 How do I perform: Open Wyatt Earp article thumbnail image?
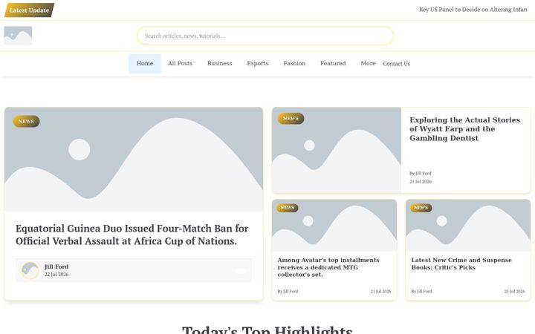[337, 150]
